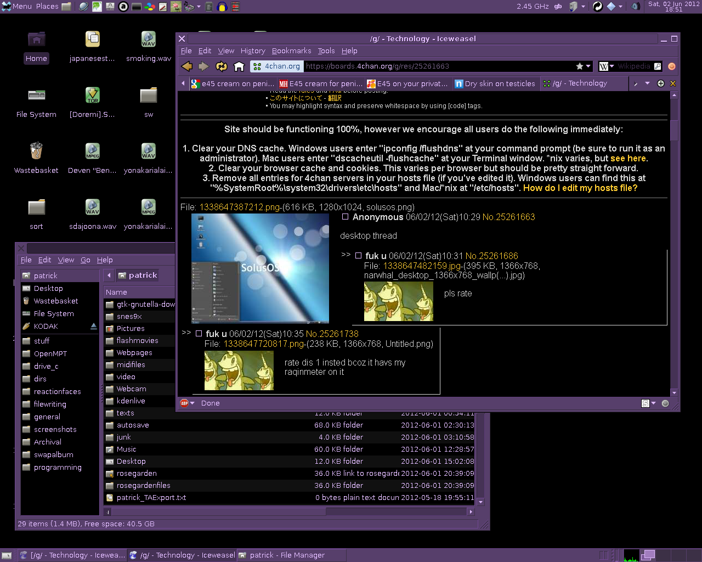
Task: Click the clock date in top panel
Action: tap(674, 7)
